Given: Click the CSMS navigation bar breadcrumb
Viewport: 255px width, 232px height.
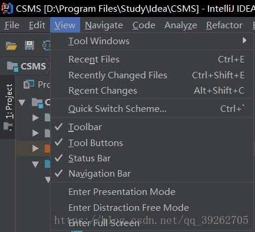Looking at the screenshot, I should click(27, 66).
